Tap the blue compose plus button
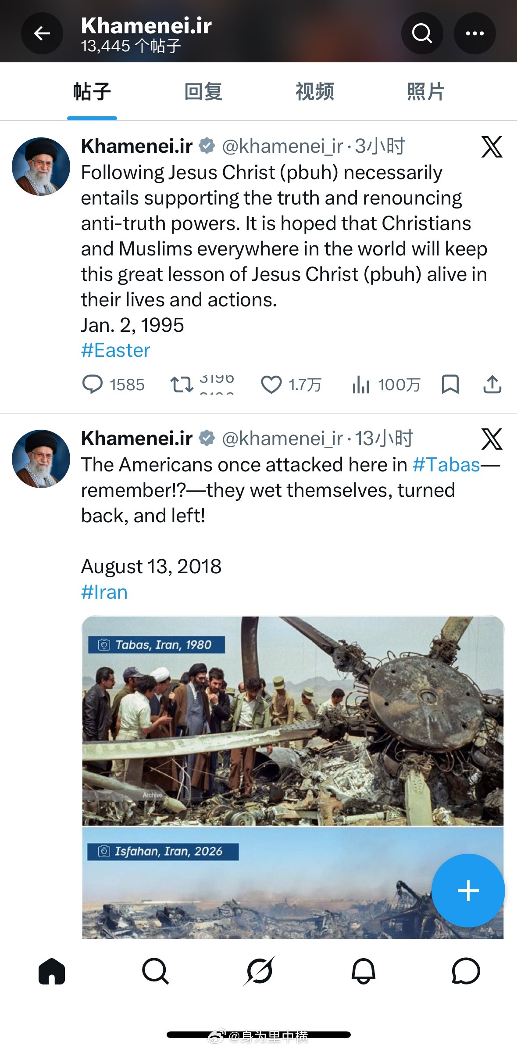Image resolution: width=517 pixels, height=1049 pixels. (467, 890)
